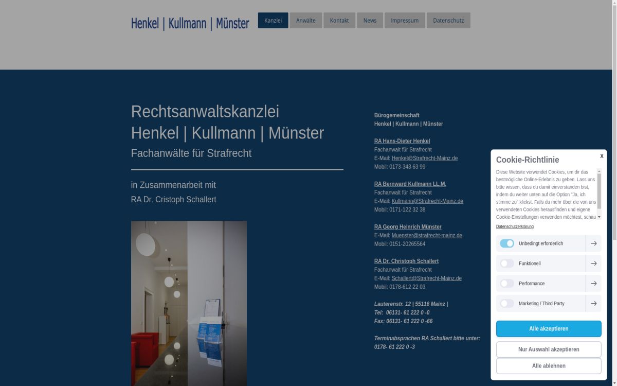Go to the Anwälte navigation tab
617x386 pixels.
305,21
